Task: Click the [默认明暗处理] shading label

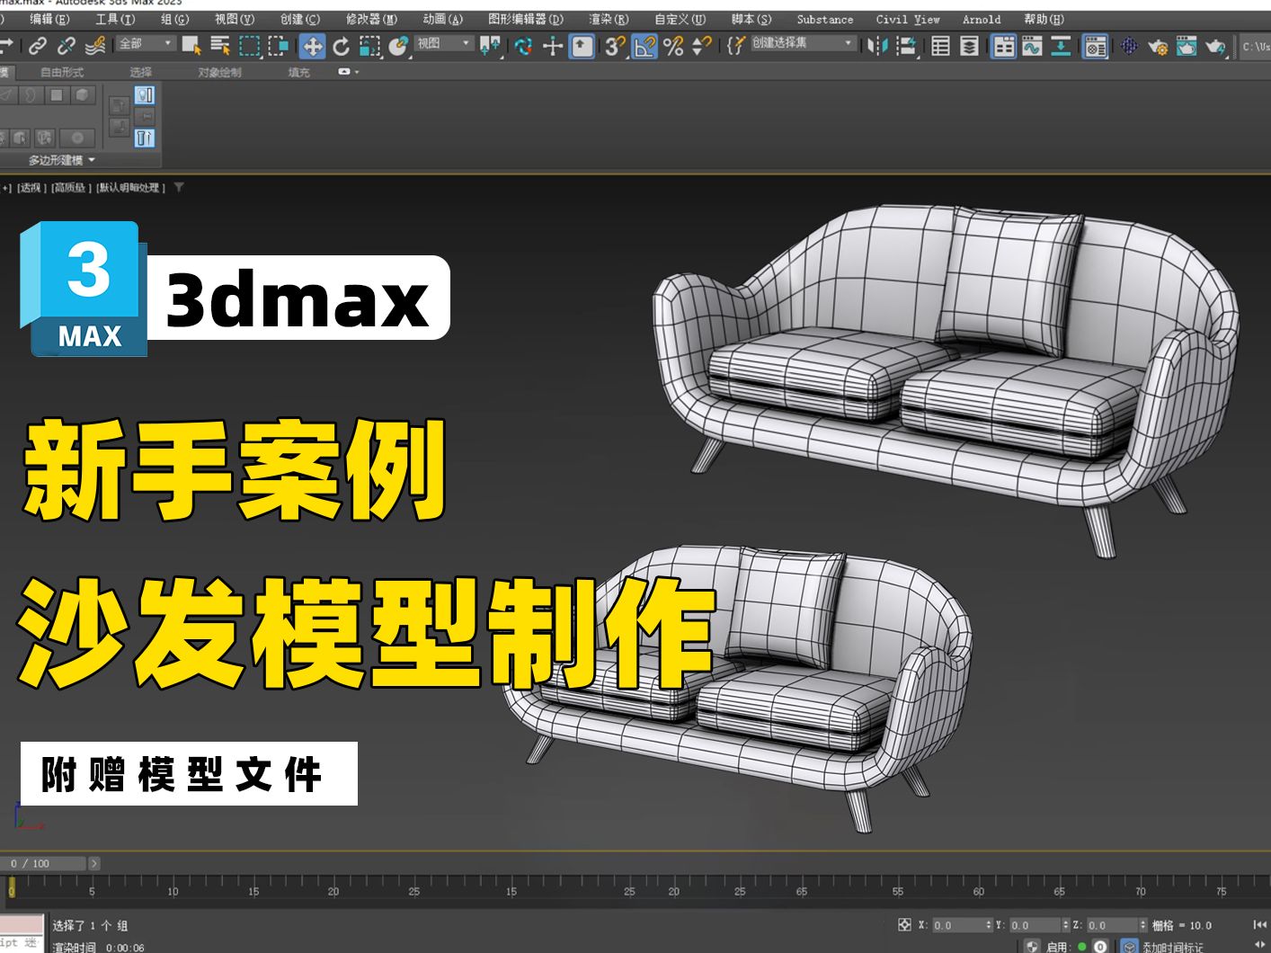Action: [130, 188]
